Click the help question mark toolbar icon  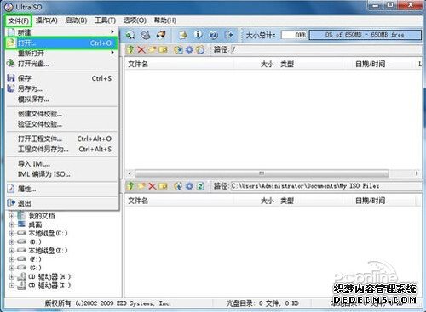(x=214, y=35)
